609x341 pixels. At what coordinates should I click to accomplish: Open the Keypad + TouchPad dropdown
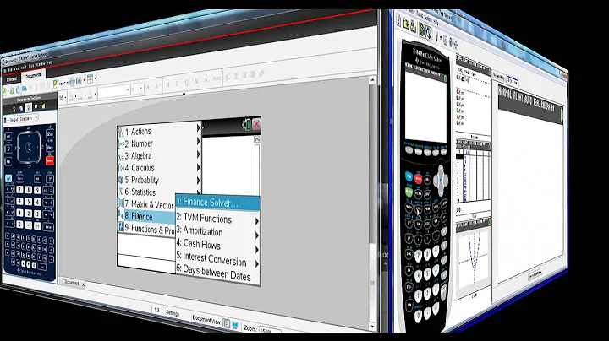point(22,118)
